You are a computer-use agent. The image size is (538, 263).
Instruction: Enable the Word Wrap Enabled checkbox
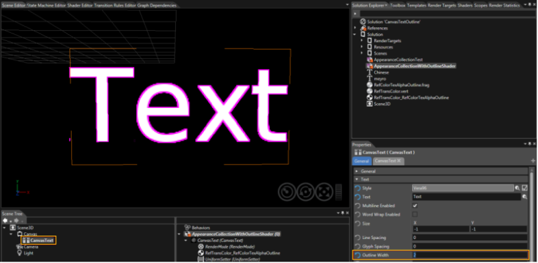pos(415,214)
